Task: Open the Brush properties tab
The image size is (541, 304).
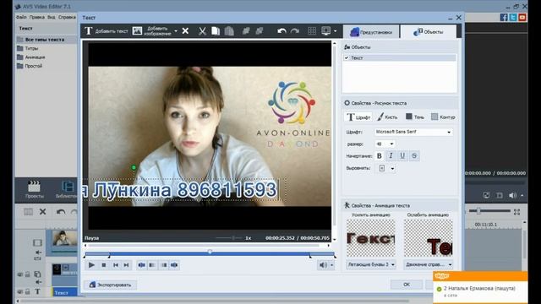Action: coord(387,117)
